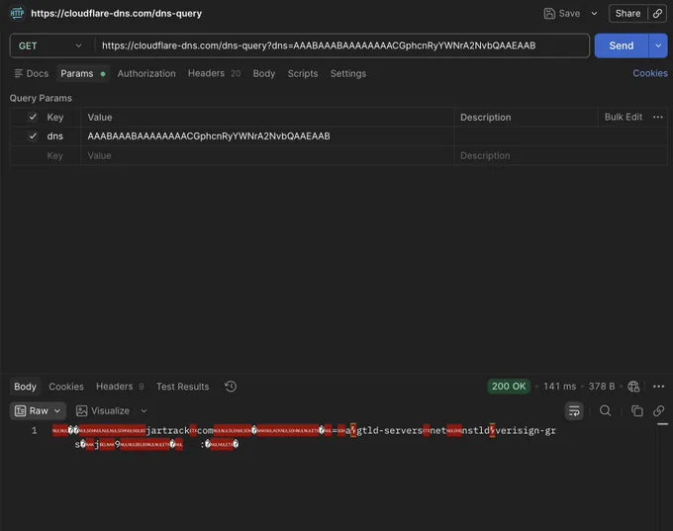673x531 pixels.
Task: Open the Cookies link
Action: click(x=650, y=73)
